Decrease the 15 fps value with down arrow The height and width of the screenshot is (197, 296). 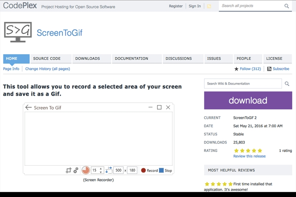tap(101, 172)
